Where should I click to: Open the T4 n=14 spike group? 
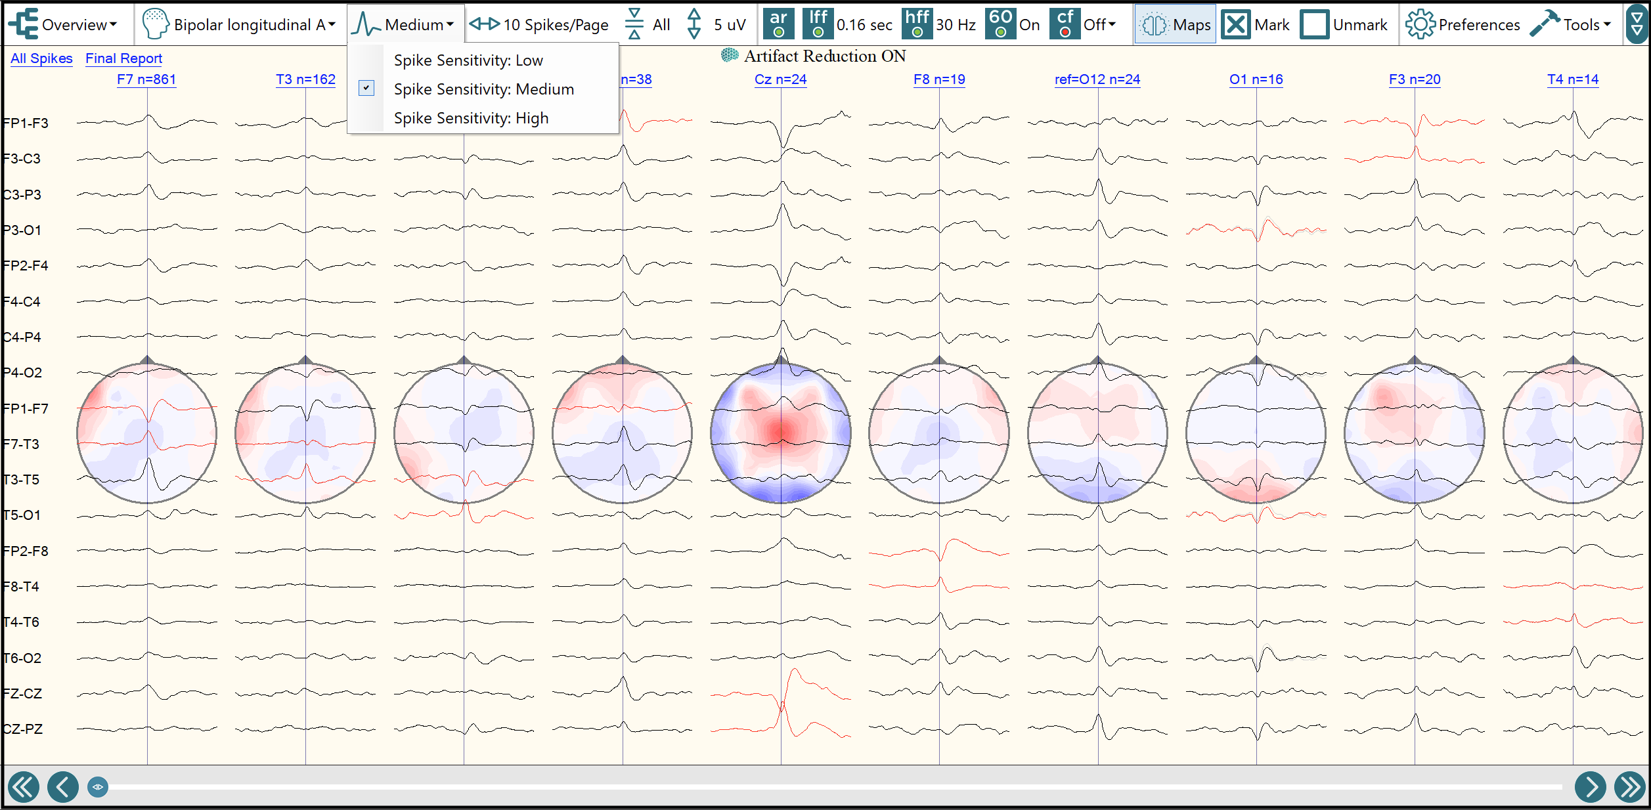[x=1573, y=79]
